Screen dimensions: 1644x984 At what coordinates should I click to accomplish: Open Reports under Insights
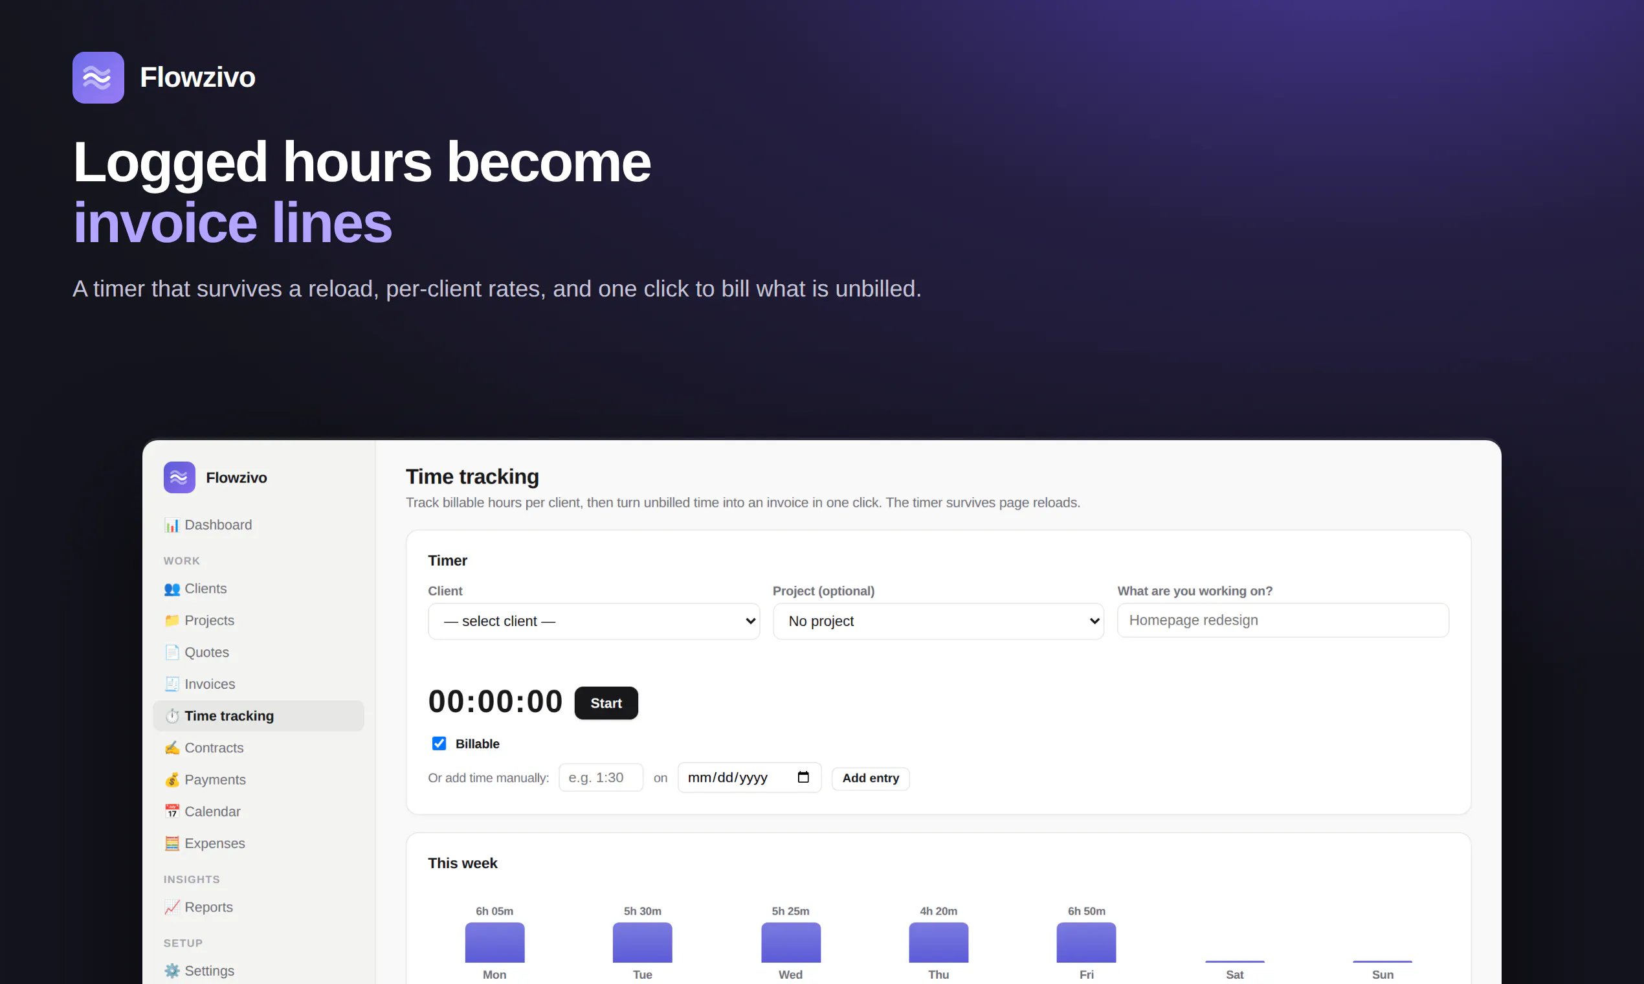pos(258,907)
